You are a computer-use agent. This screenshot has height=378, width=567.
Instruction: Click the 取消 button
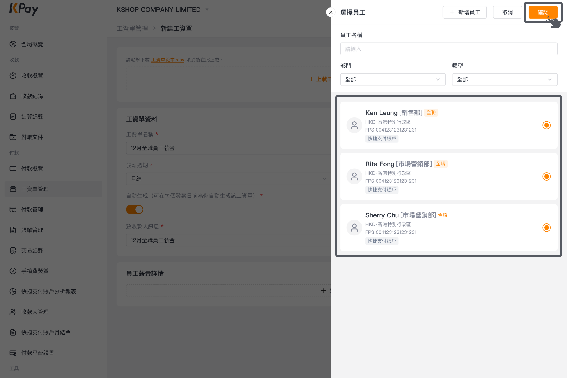[x=507, y=12]
